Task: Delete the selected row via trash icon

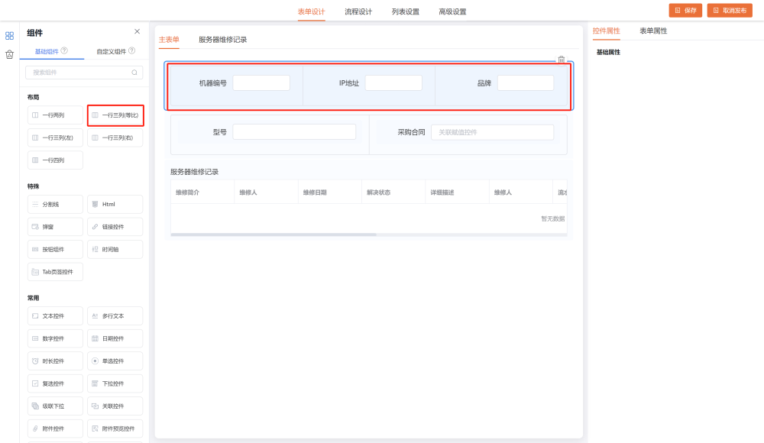Action: [561, 60]
